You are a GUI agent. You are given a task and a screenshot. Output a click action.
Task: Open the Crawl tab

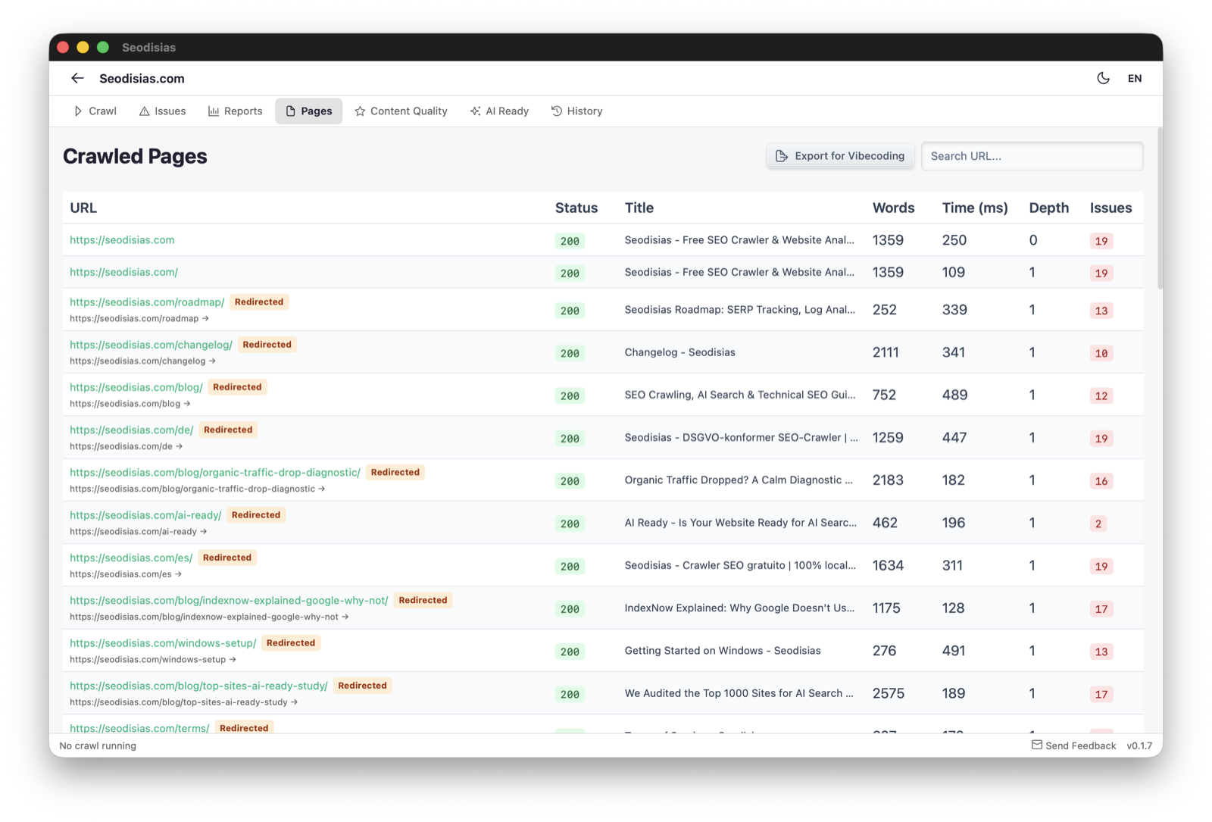coord(95,111)
